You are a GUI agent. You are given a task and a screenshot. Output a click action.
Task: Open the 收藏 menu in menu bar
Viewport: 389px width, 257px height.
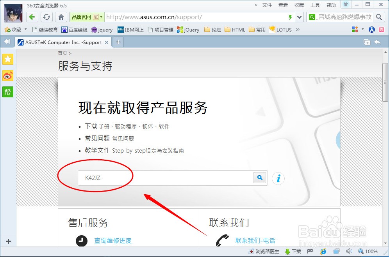[299, 5]
